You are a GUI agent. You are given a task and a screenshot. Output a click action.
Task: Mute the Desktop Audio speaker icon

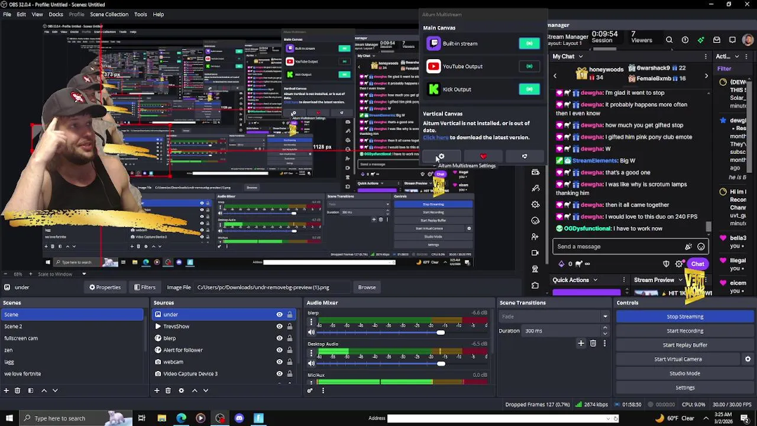pos(311,363)
